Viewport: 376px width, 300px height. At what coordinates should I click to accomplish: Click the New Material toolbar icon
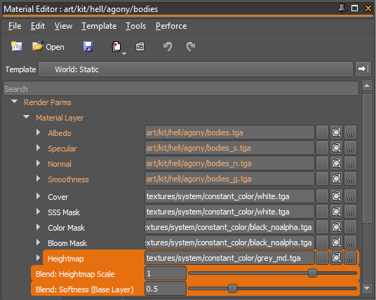click(x=17, y=46)
